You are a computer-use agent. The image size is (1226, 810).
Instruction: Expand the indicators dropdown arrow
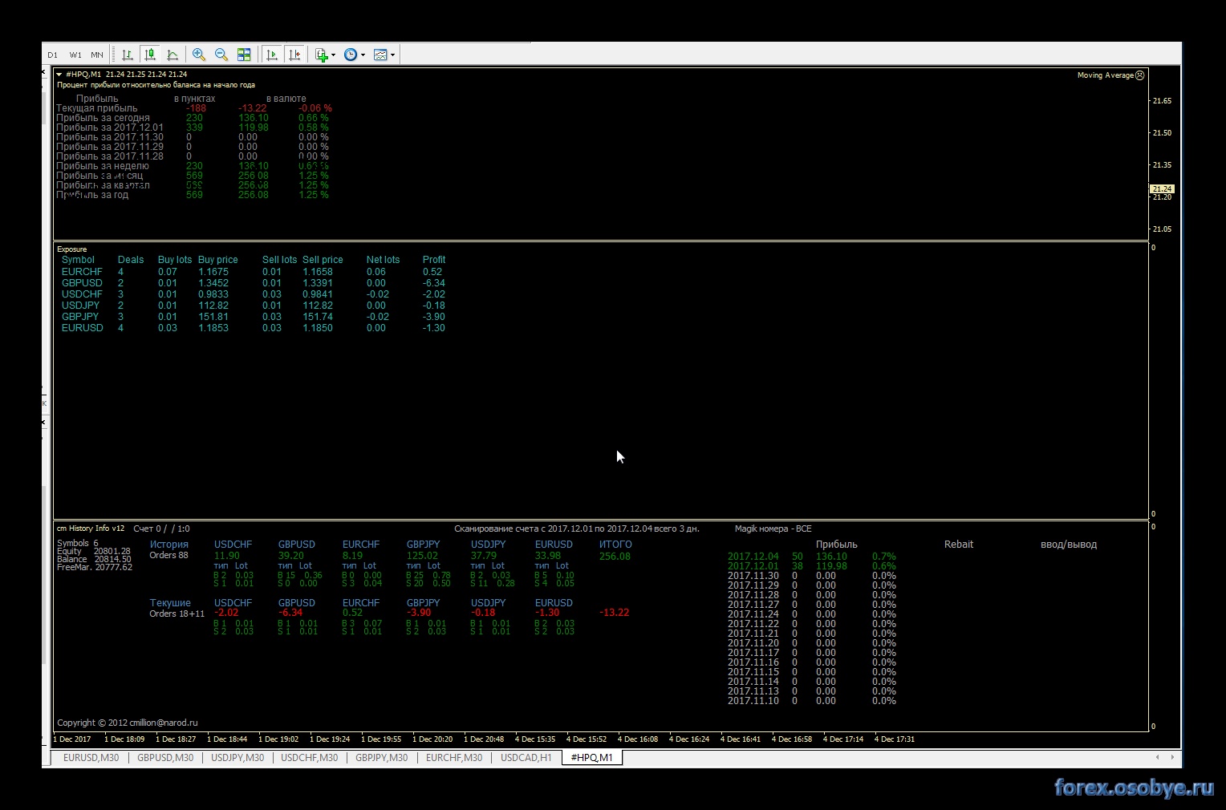[x=333, y=55]
